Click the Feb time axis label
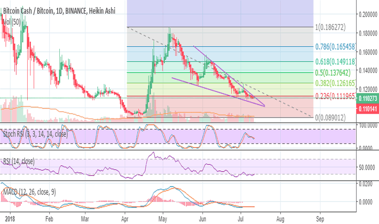This screenshot has height=224, width=379. 49,219
